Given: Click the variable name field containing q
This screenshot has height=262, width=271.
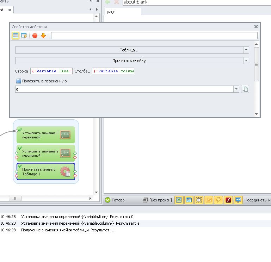Looking at the screenshot, I should point(124,89).
